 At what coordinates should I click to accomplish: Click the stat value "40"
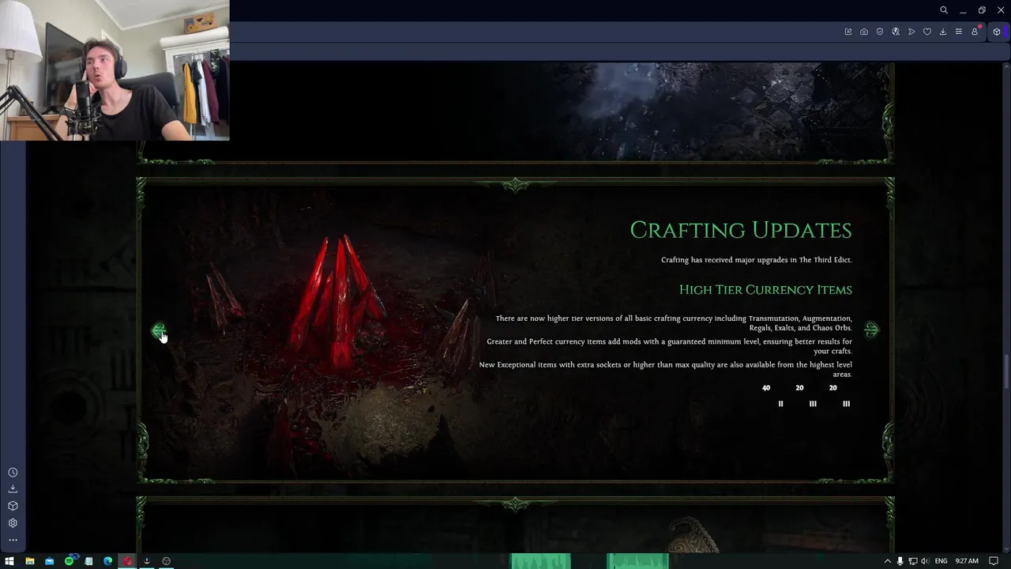pos(766,388)
